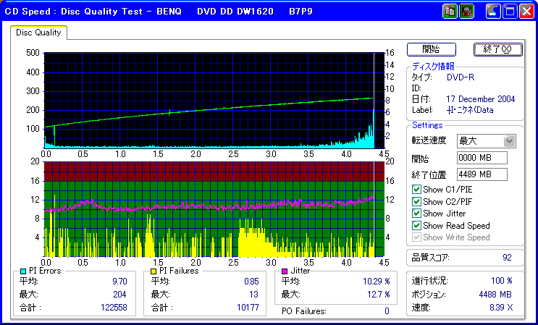The height and width of the screenshot is (325, 538).
Task: Maximize the CD Speed window
Action: coord(510,12)
